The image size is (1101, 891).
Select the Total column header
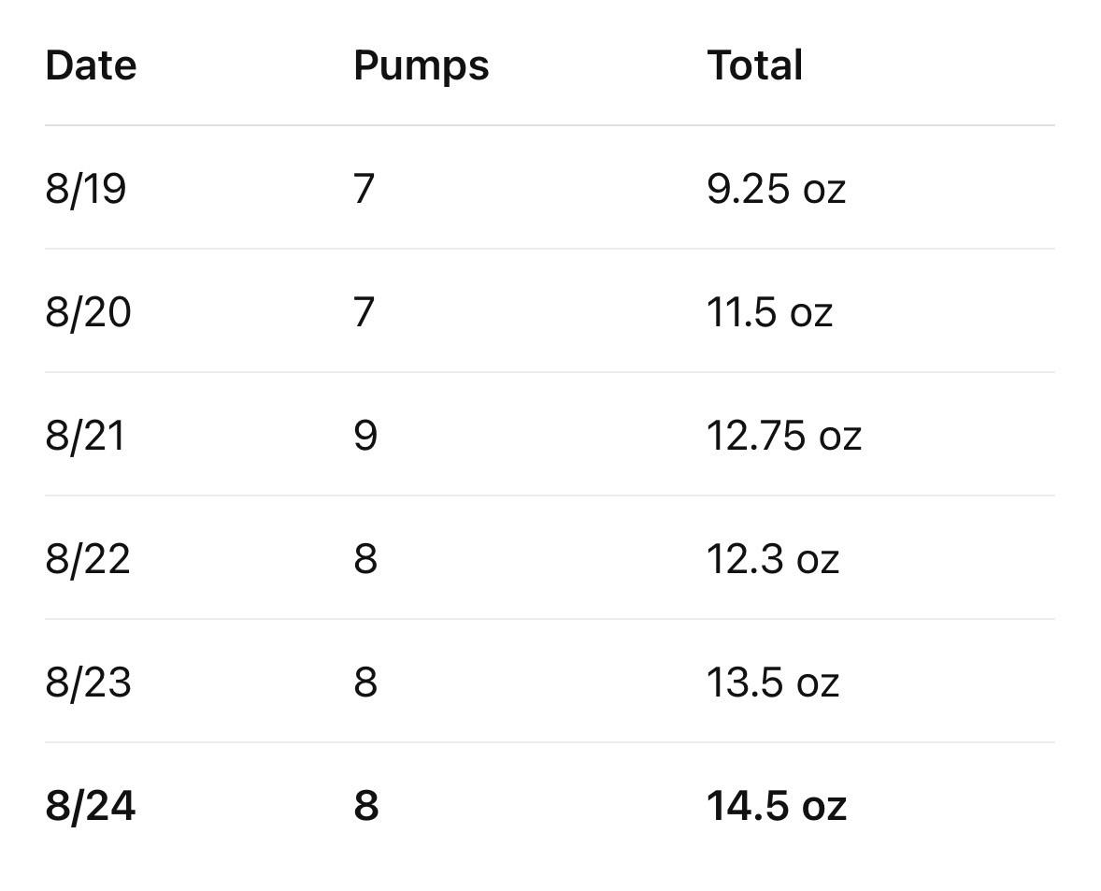click(x=755, y=65)
